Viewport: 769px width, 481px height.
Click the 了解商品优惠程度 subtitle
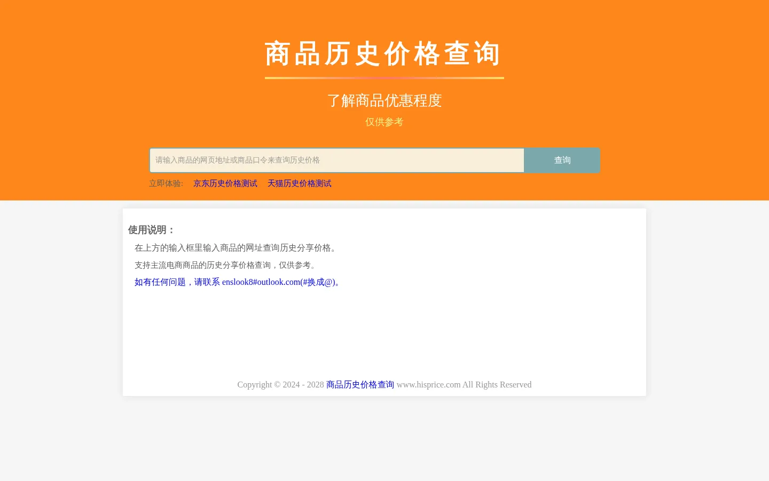(x=384, y=100)
